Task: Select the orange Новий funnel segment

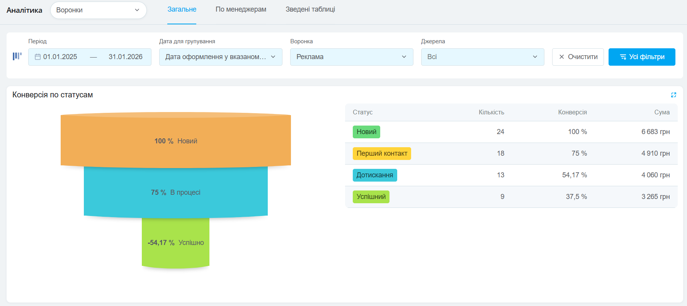Action: tap(176, 141)
